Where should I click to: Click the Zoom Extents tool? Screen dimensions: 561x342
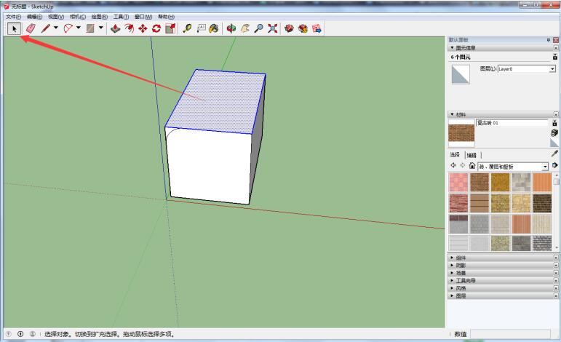[x=272, y=28]
